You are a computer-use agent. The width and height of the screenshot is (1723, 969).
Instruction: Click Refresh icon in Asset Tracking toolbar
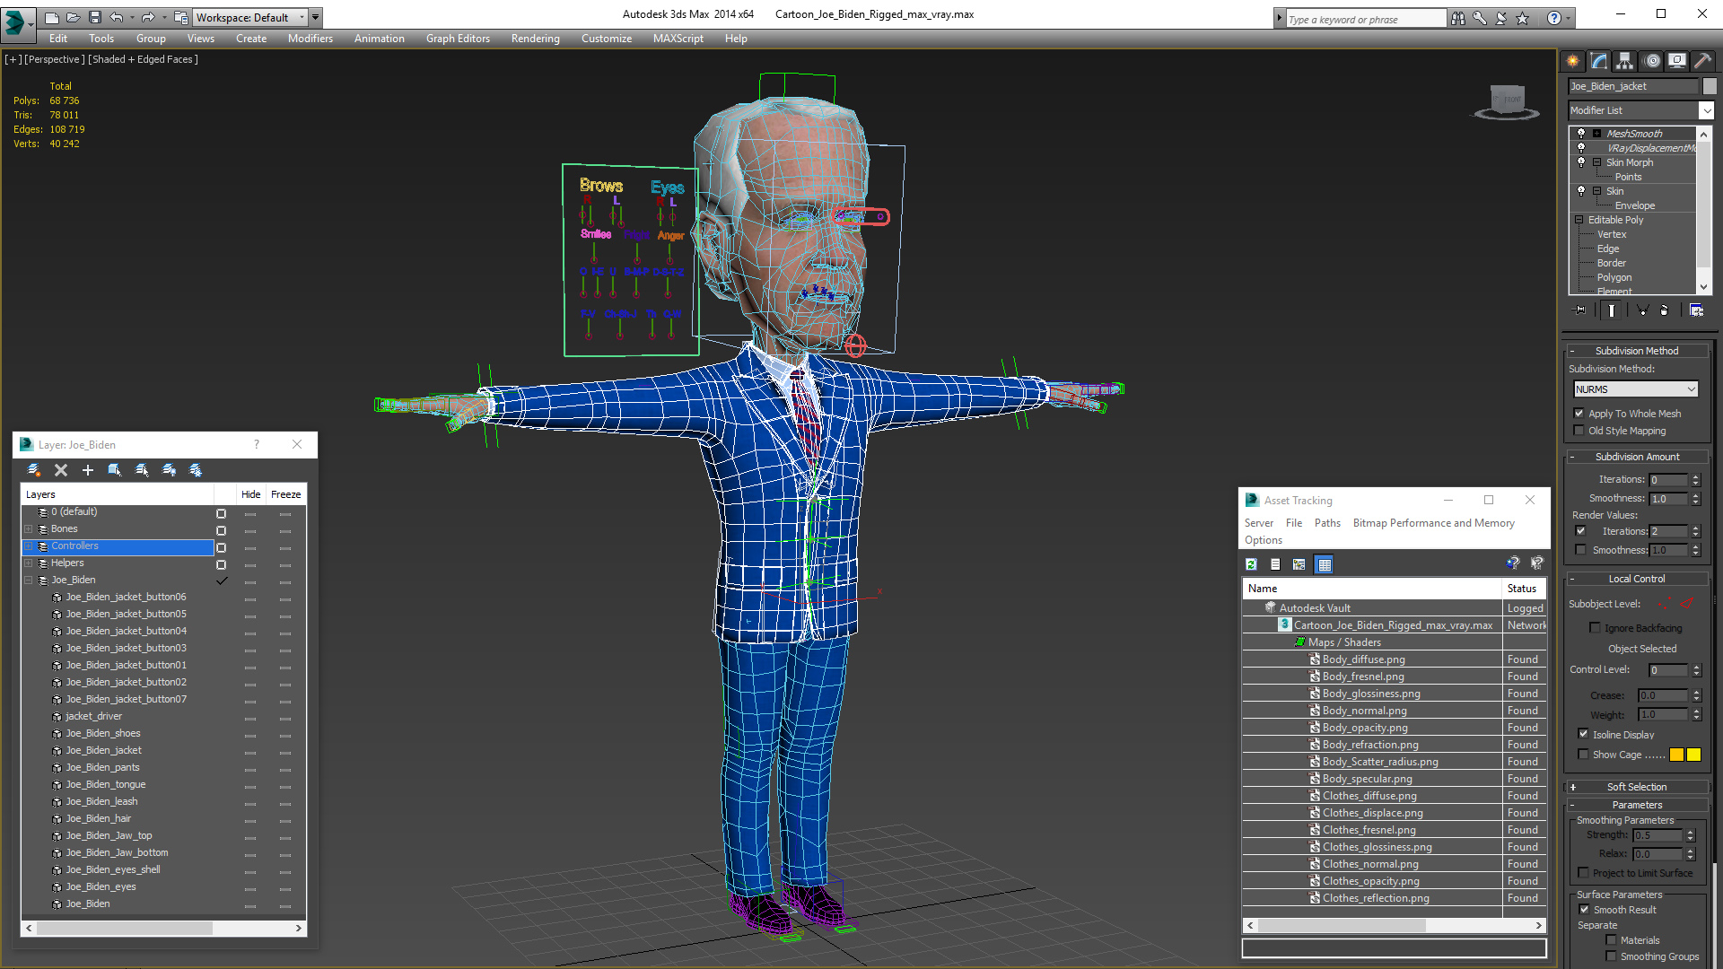coord(1251,564)
